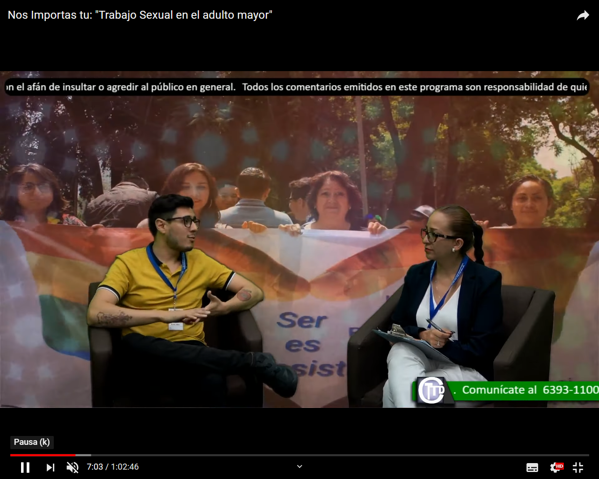This screenshot has width=599, height=479.
Task: Click the TTP channel logo in video
Action: 431,390
